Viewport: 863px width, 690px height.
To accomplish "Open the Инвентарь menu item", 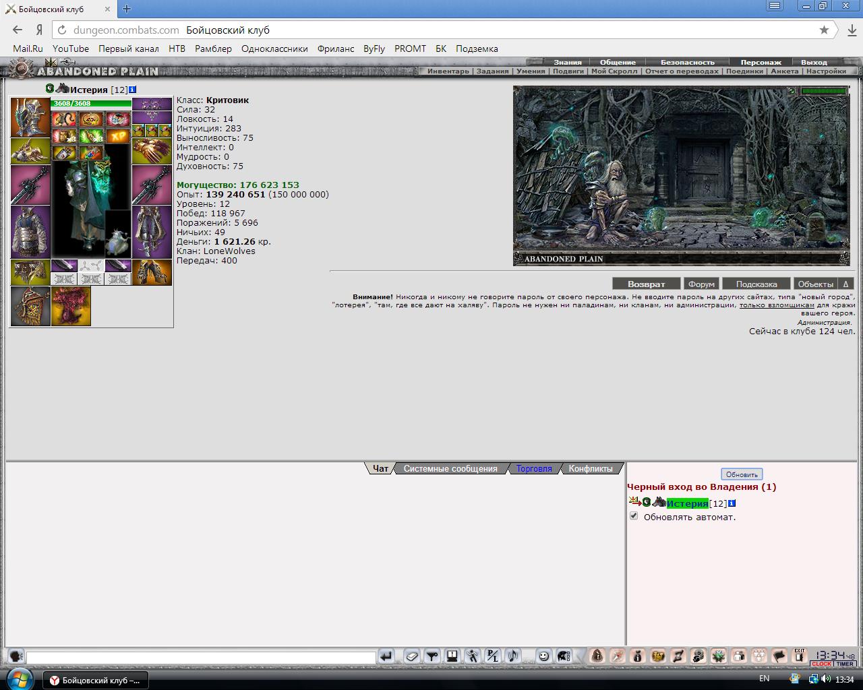I will pos(448,71).
